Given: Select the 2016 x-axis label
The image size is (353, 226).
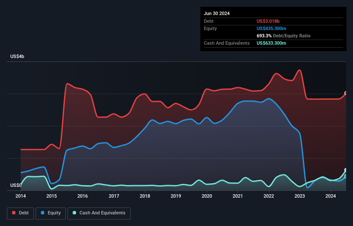Looking at the screenshot, I should pyautogui.click(x=83, y=196).
